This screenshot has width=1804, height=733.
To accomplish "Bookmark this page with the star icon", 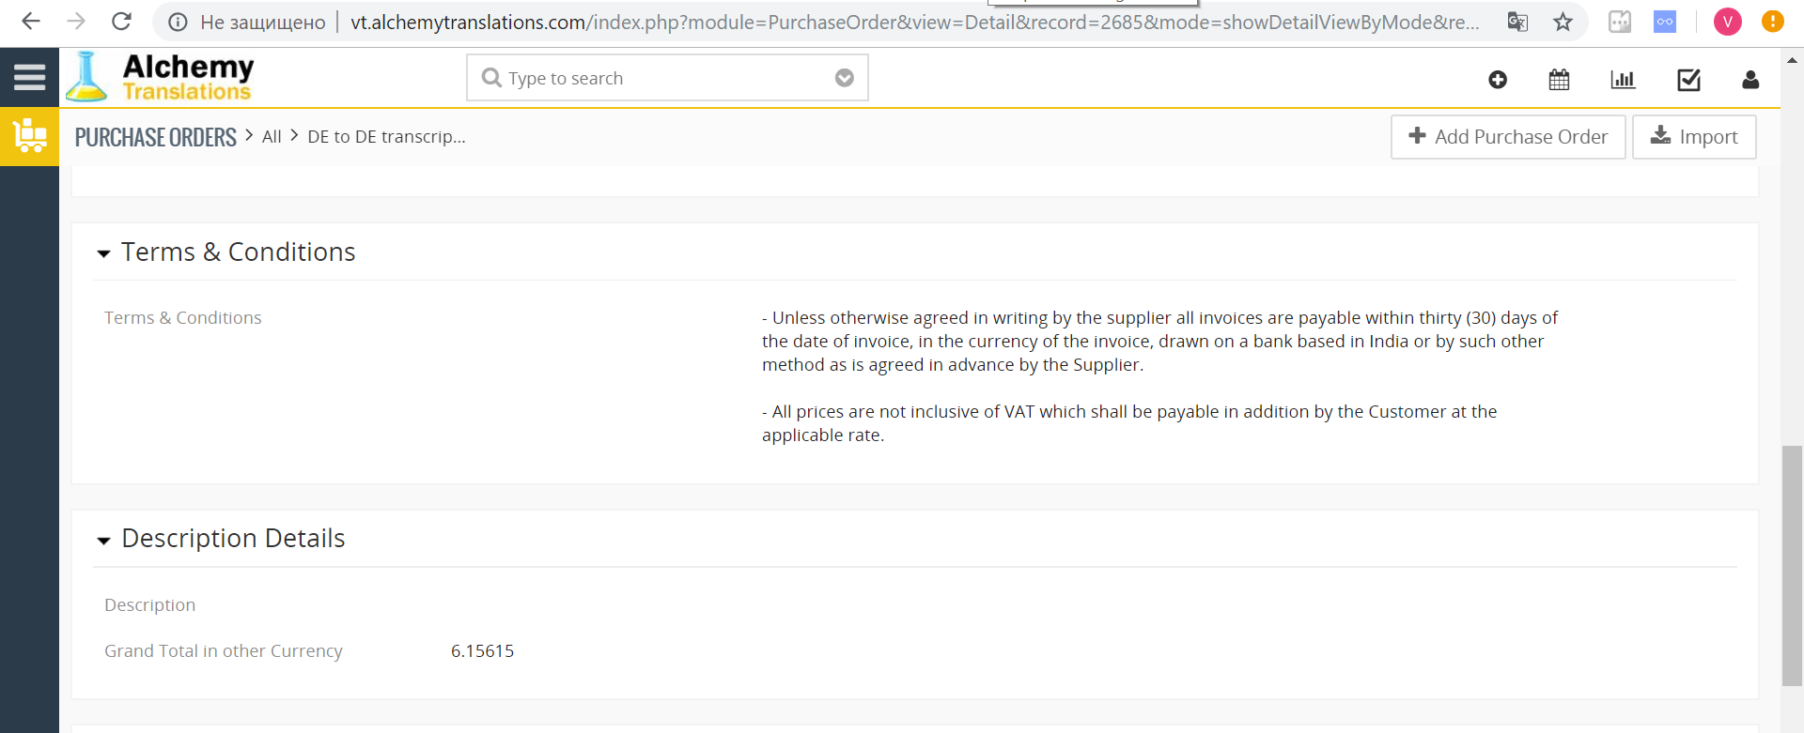I will 1563,22.
